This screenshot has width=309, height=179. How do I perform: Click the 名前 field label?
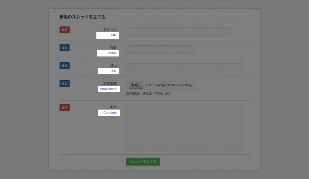click(113, 47)
